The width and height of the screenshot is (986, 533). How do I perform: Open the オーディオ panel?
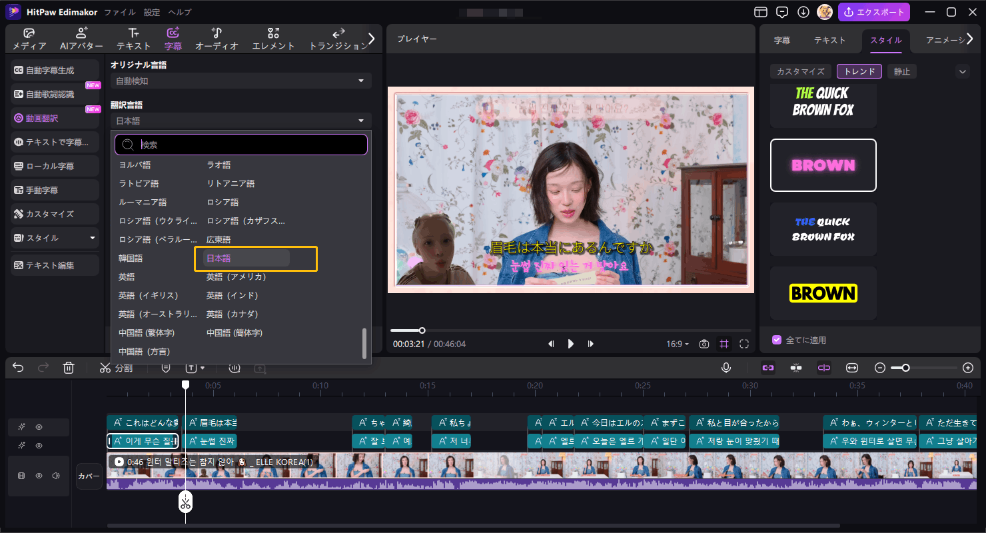217,38
